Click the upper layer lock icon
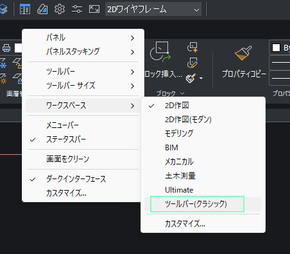Image resolution: width=290 pixels, height=254 pixels. click(17, 63)
